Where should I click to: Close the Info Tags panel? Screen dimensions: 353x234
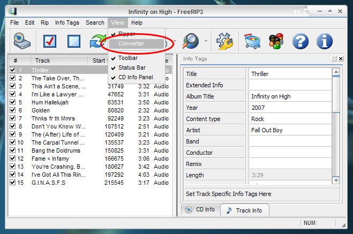tap(341, 59)
